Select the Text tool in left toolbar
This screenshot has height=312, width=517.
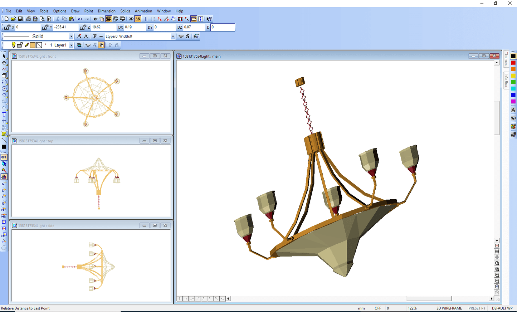pyautogui.click(x=4, y=114)
